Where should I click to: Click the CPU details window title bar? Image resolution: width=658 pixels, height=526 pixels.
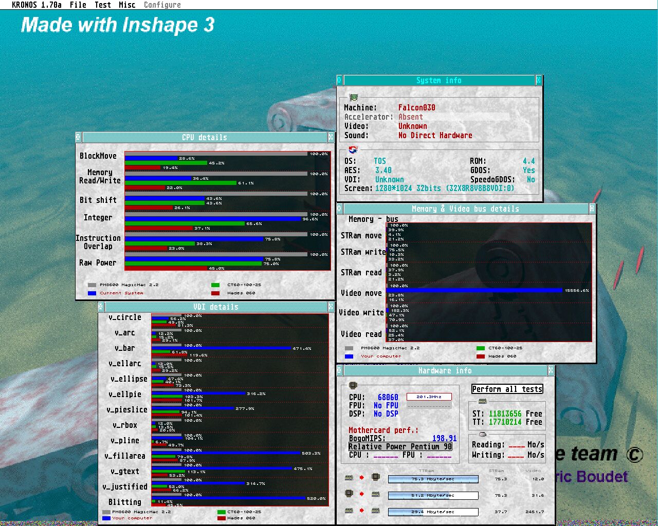pyautogui.click(x=204, y=137)
